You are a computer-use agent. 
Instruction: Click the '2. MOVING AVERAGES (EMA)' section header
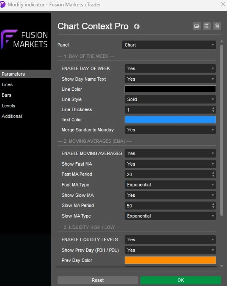coord(95,141)
